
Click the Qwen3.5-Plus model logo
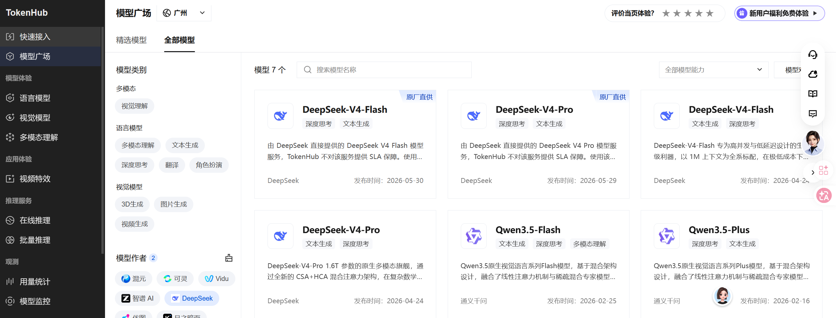pyautogui.click(x=667, y=236)
